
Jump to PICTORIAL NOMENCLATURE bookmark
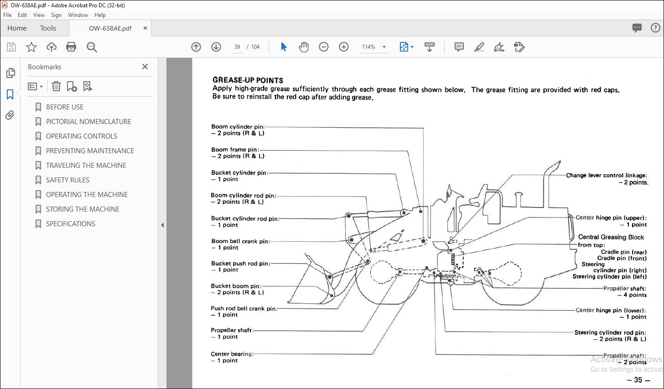[x=88, y=122]
